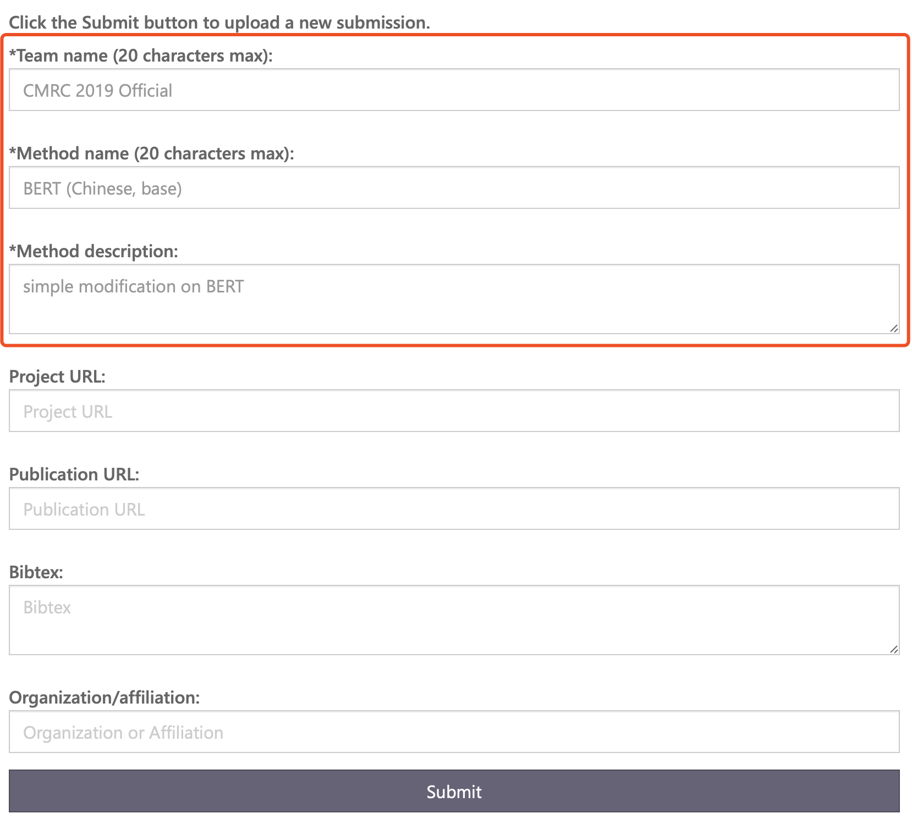912x819 pixels.
Task: Select the '*Method description:' label text
Action: (x=94, y=251)
